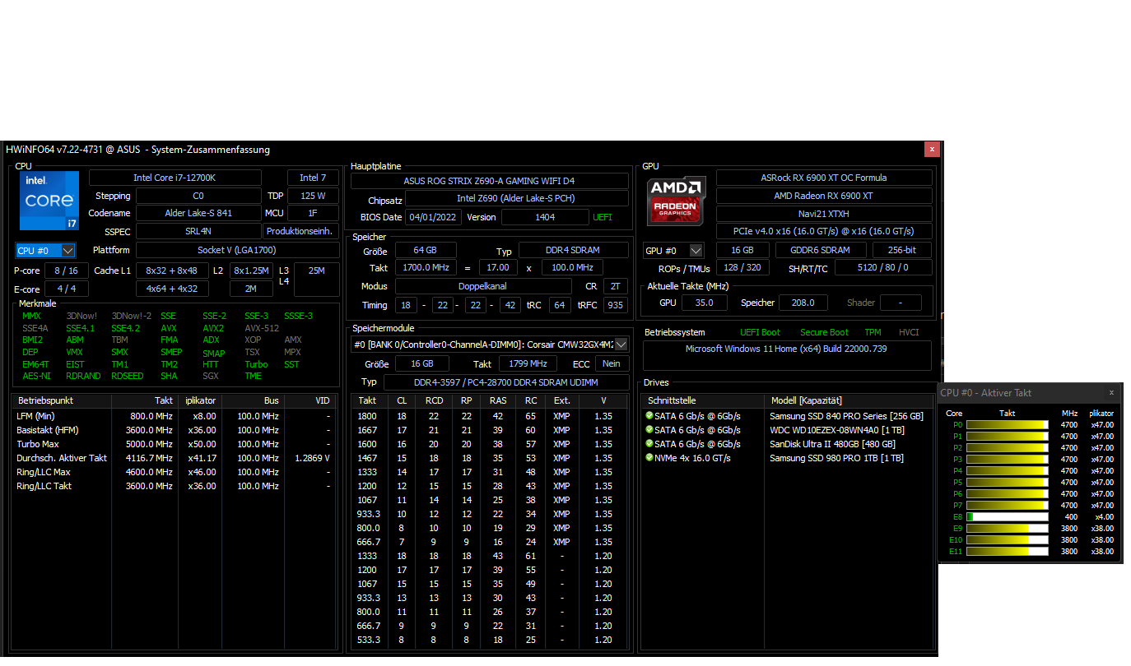
Task: Click the Modell [Kapazität] column header
Action: pyautogui.click(x=849, y=401)
